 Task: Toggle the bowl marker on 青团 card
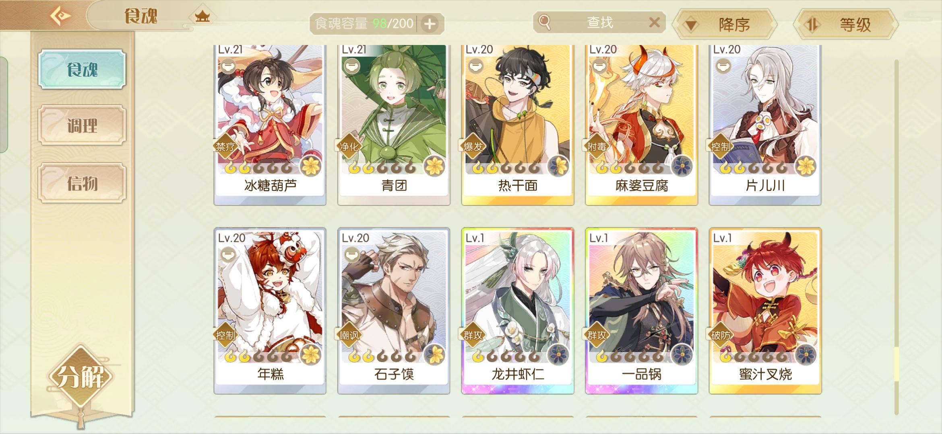[352, 66]
